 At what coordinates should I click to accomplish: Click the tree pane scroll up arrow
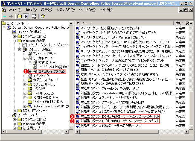[71, 23]
